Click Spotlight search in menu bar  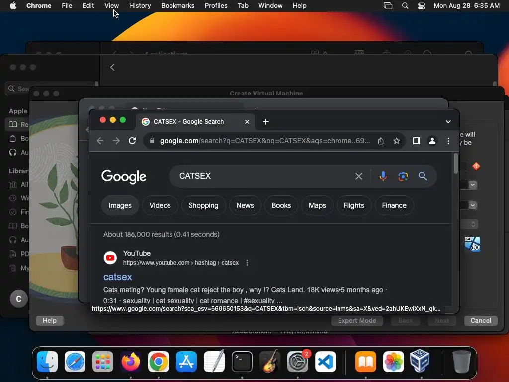(405, 6)
